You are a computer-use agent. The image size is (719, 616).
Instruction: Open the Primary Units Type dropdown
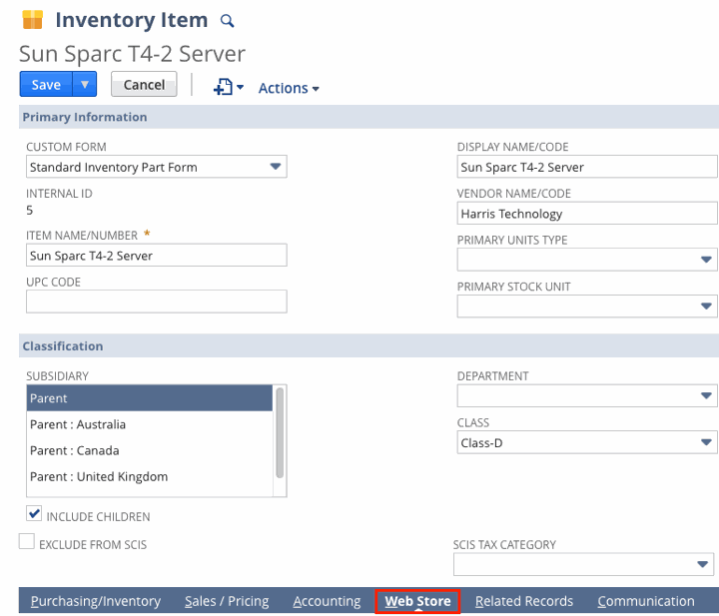(587, 260)
